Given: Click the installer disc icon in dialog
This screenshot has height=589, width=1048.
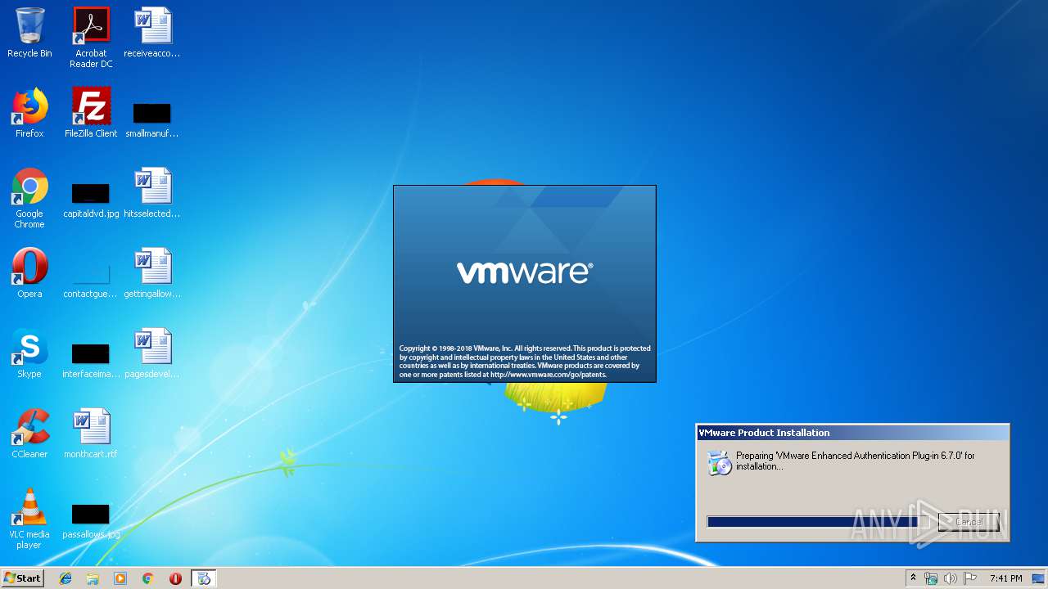Looking at the screenshot, I should click(x=719, y=463).
